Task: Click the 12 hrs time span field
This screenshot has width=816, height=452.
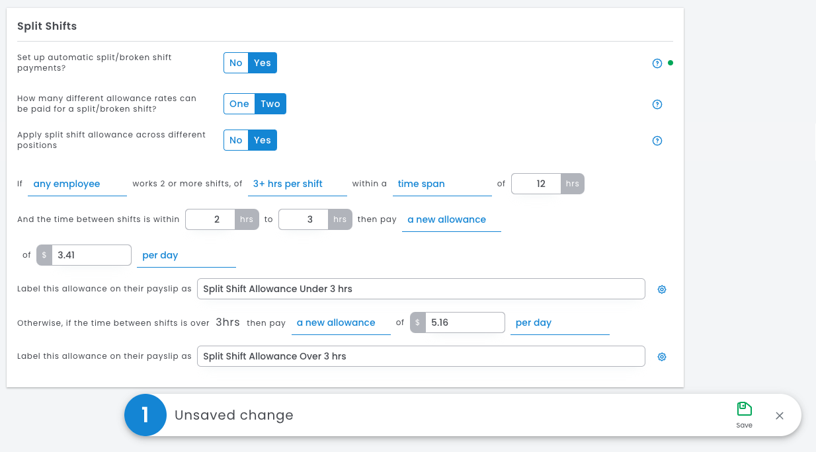Action: 536,184
